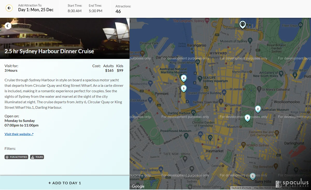
Task: Select map marker number 2
Action: point(258,109)
